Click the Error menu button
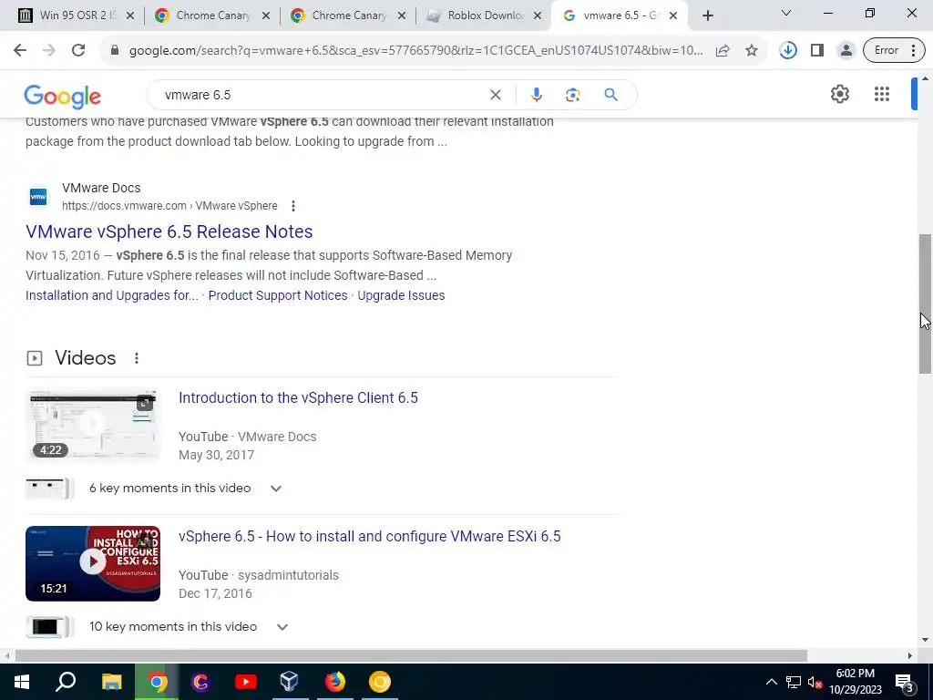 click(894, 51)
